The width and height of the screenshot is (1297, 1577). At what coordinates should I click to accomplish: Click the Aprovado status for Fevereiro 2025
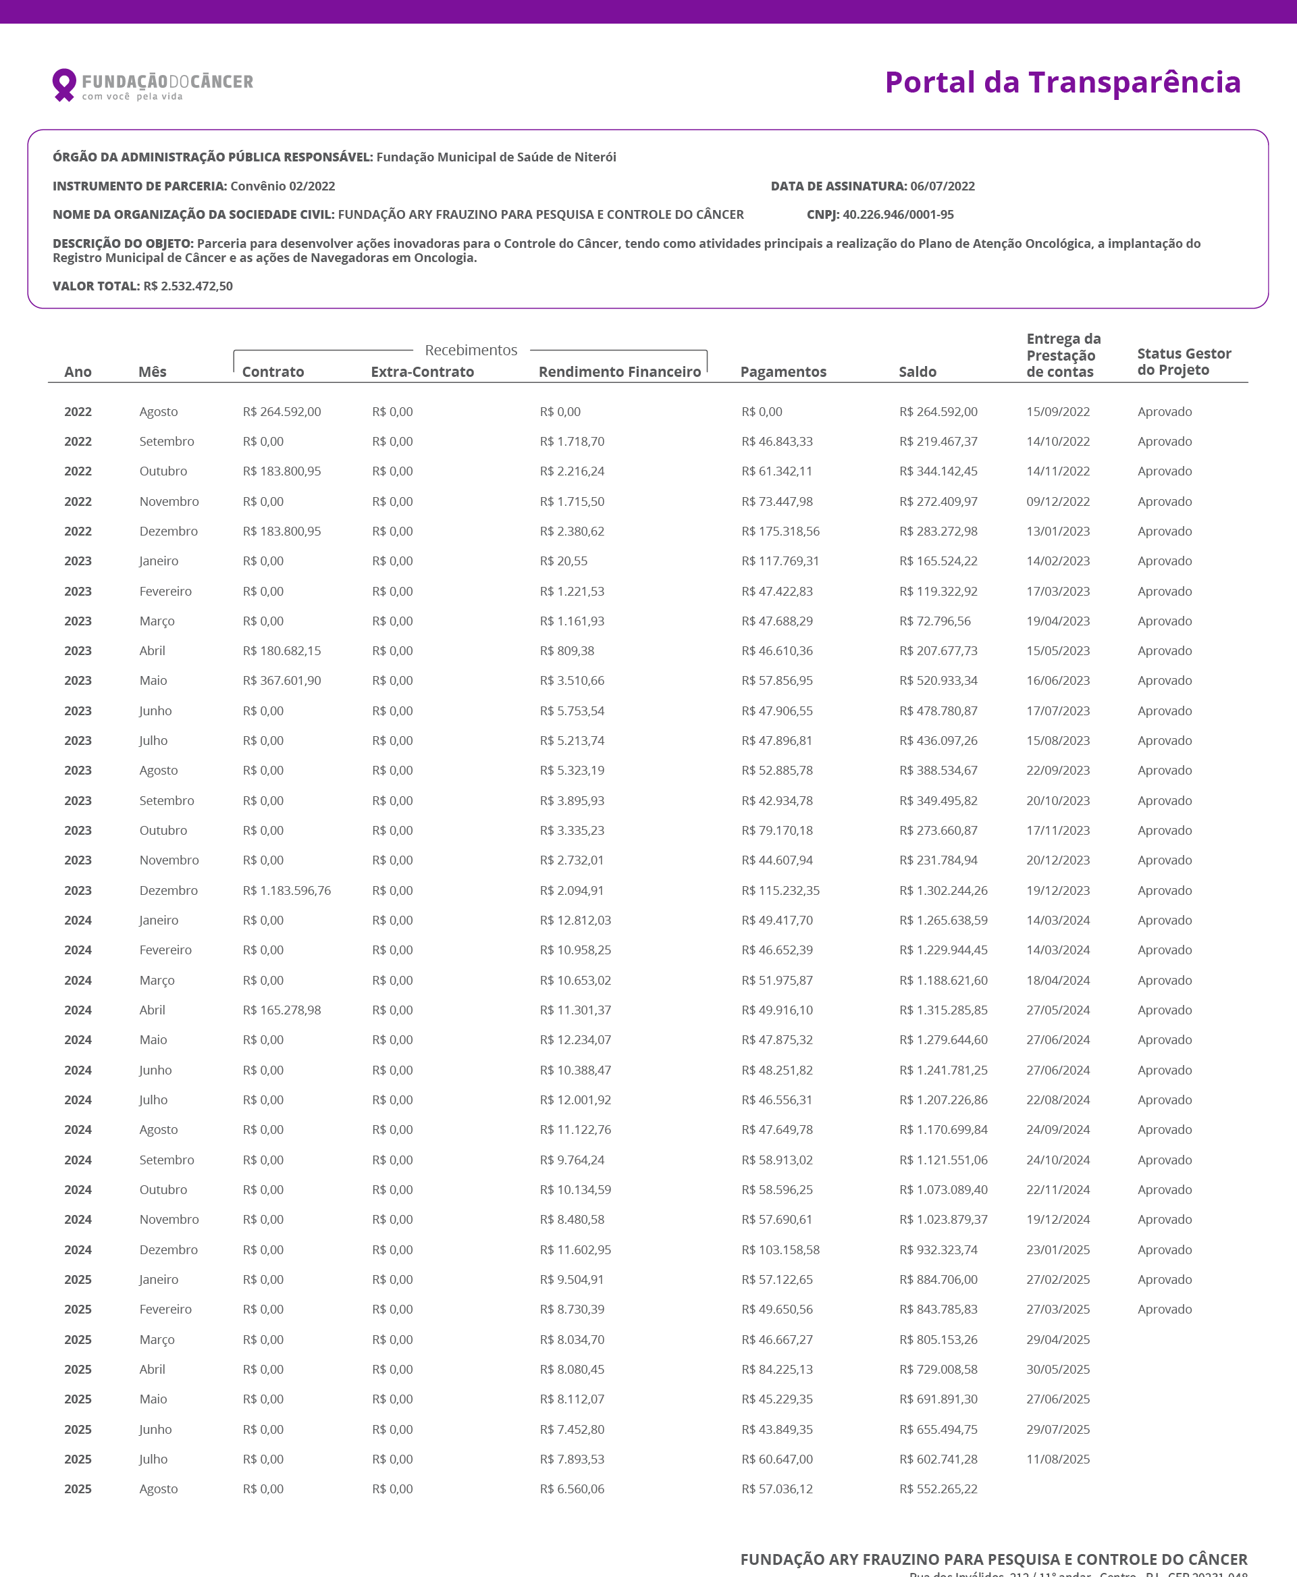1164,1310
